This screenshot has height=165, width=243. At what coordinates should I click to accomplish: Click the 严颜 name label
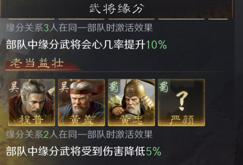[x=181, y=120]
